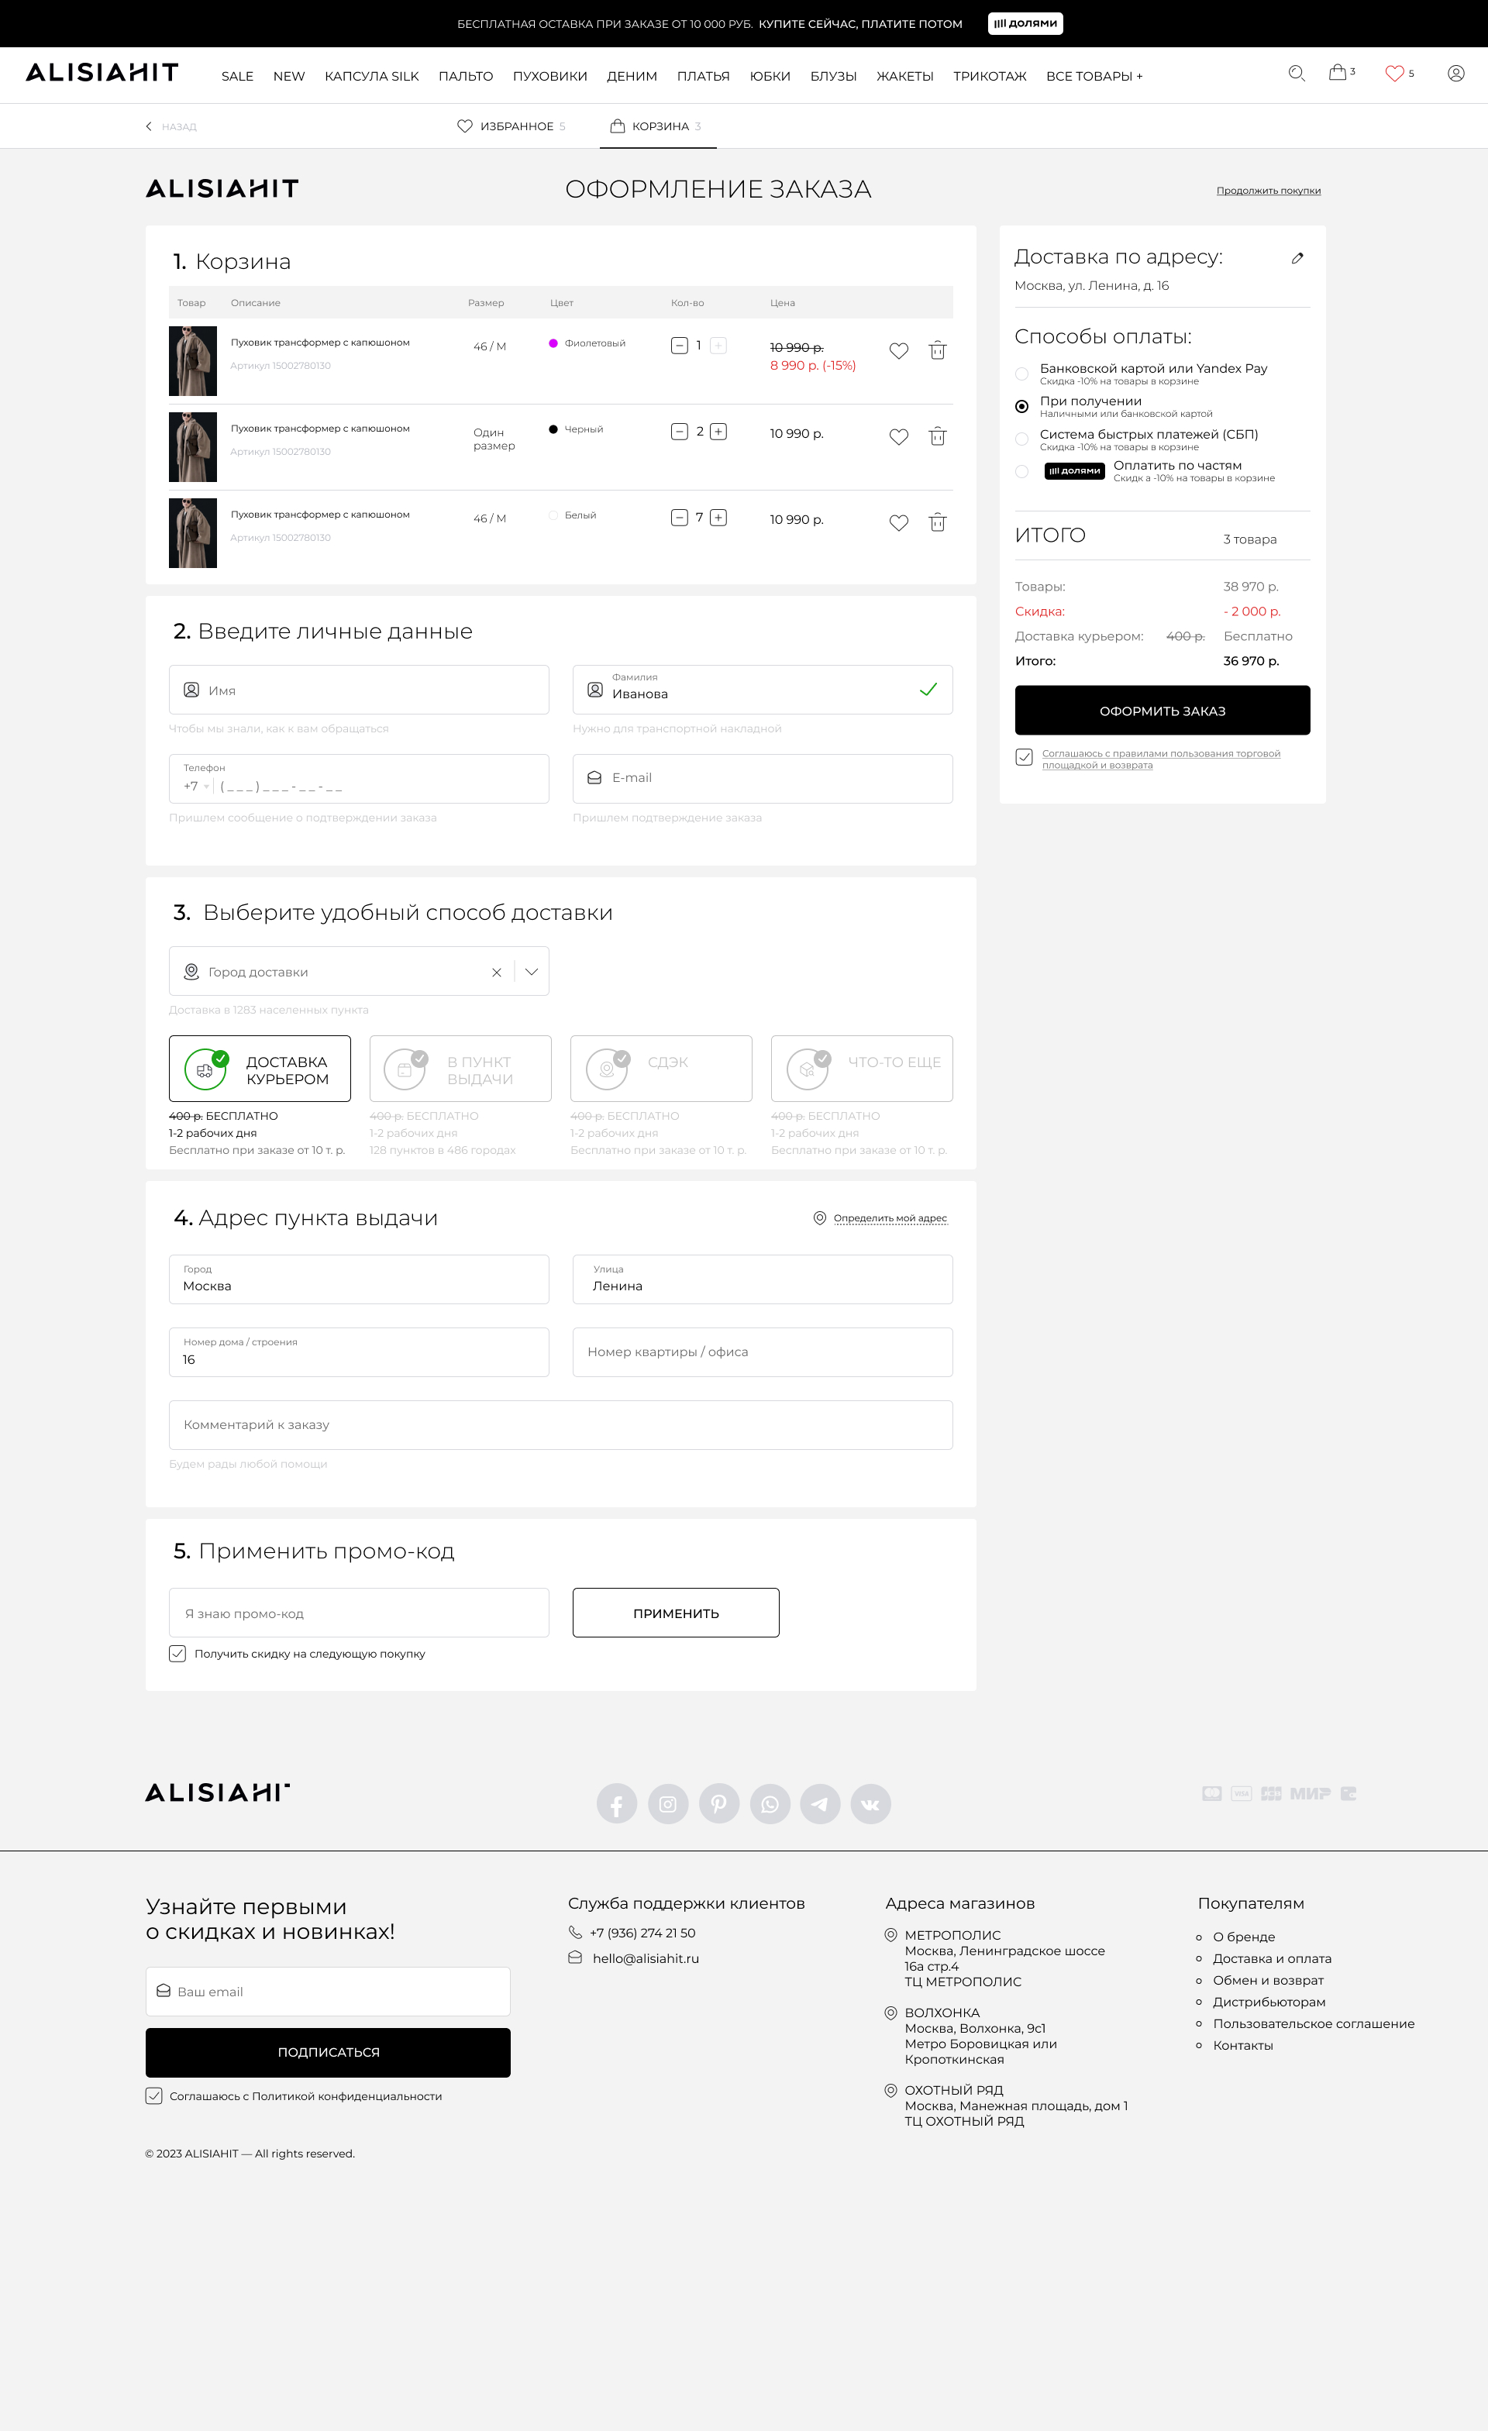Edit delivery address with pencil icon
Viewport: 1488px width, 2431px height.
[1297, 259]
